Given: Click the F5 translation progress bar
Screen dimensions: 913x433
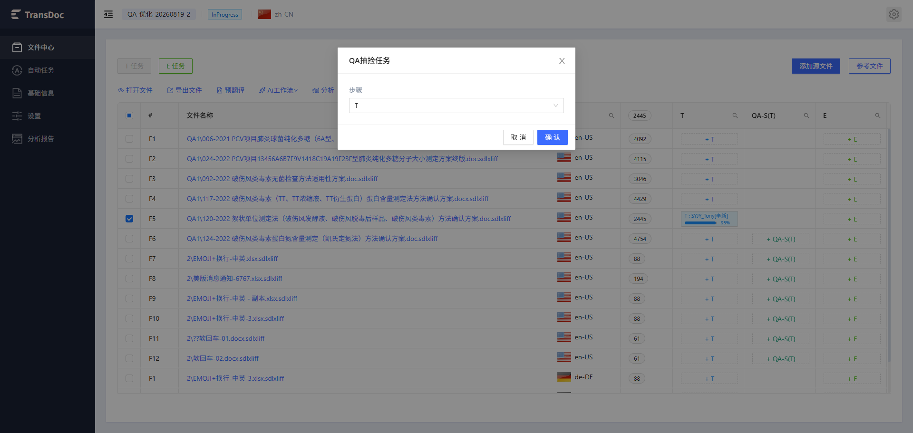Looking at the screenshot, I should [709, 219].
